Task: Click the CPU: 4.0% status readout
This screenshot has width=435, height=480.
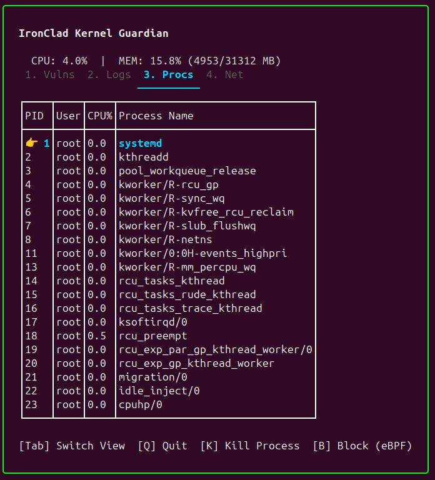Action: 59,61
